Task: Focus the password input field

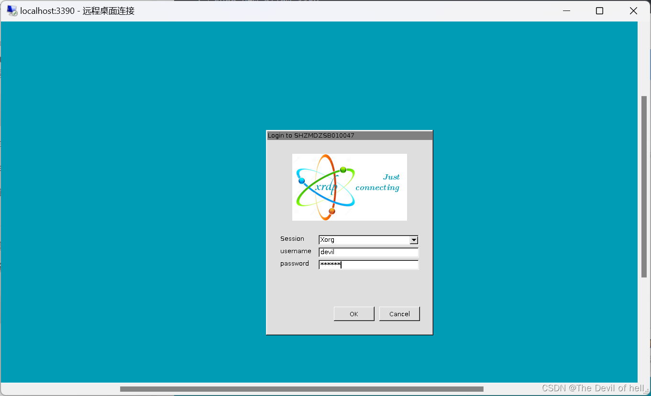Action: [368, 265]
